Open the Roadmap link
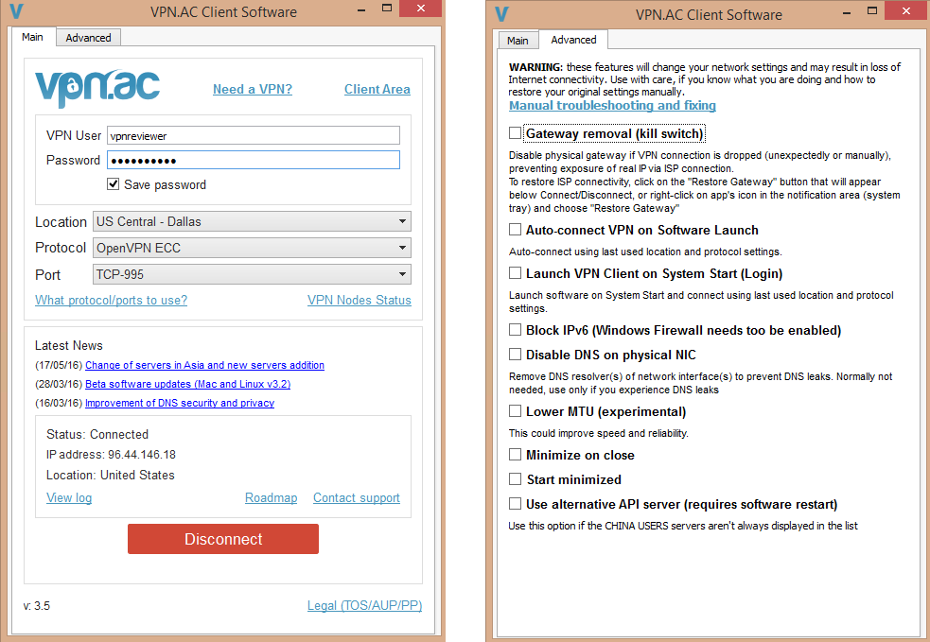This screenshot has height=642, width=930. click(271, 497)
